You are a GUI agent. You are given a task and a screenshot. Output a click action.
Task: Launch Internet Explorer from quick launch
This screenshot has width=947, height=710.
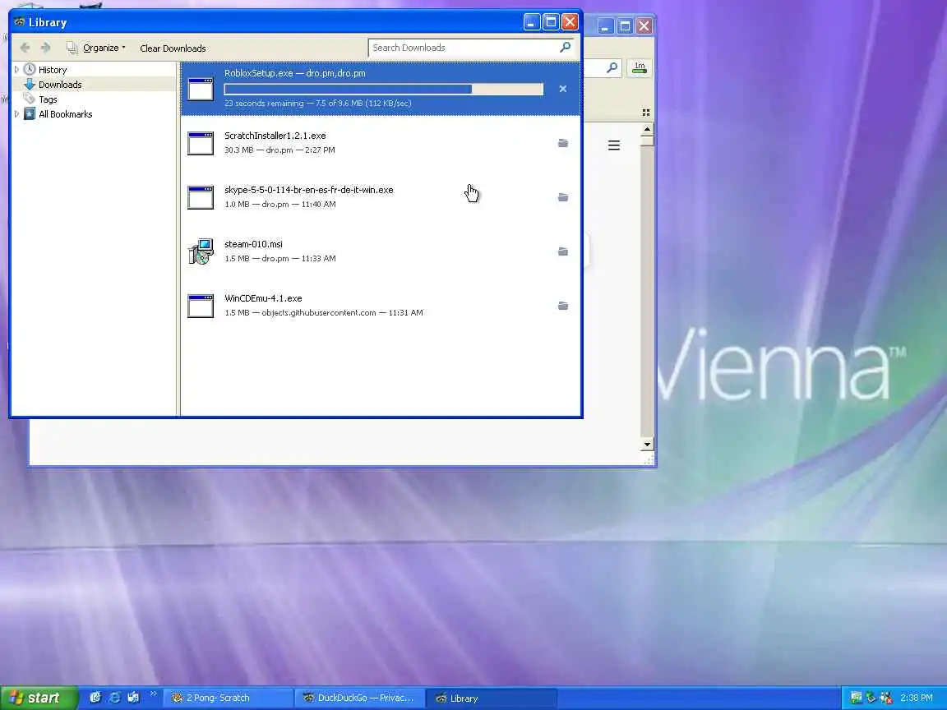click(x=114, y=698)
